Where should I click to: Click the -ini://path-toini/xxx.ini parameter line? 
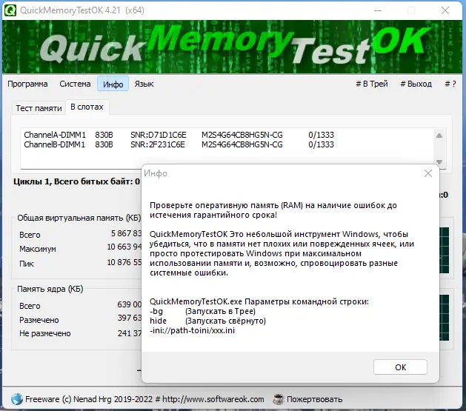point(193,330)
